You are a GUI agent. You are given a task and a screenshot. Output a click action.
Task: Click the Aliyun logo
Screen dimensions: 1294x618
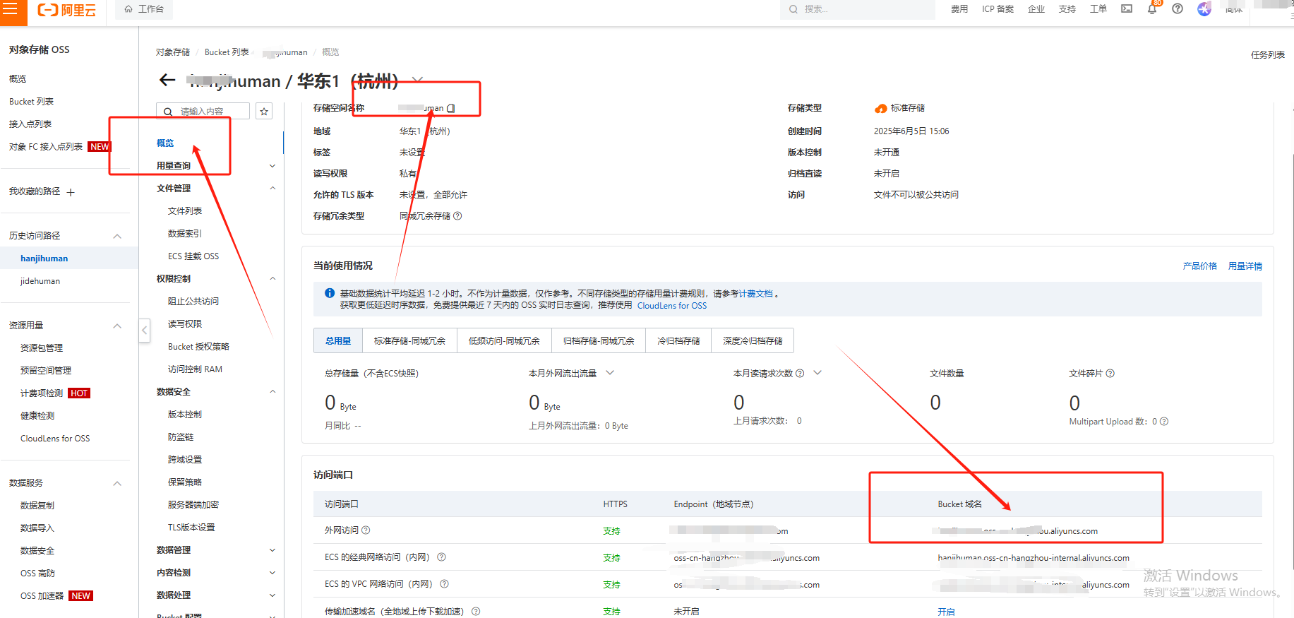click(66, 10)
